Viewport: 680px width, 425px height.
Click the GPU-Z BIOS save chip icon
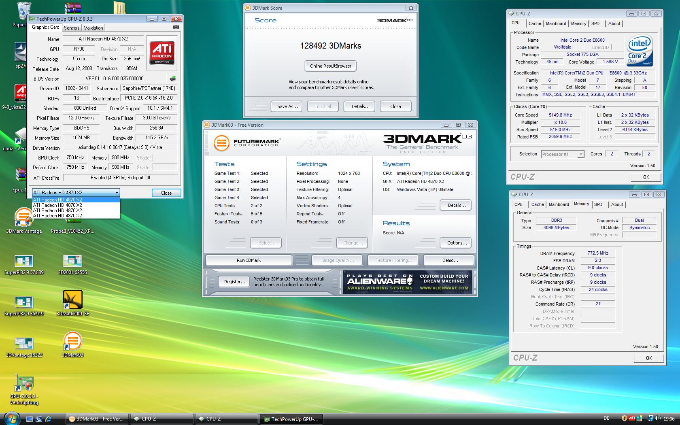(x=173, y=79)
